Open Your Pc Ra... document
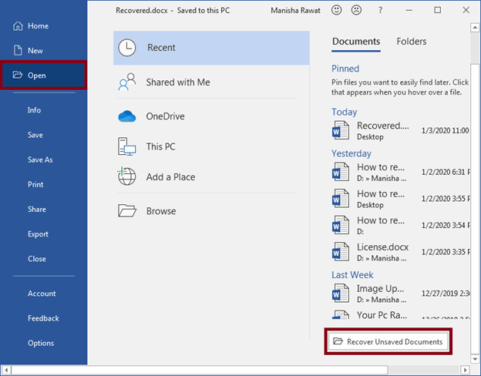Image resolution: width=481 pixels, height=376 pixels. (x=400, y=314)
